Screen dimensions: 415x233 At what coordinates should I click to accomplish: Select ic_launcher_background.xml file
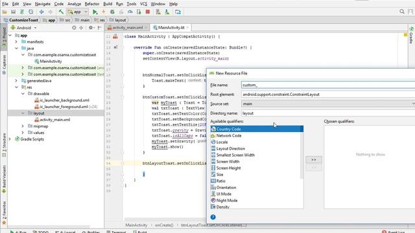(64, 100)
